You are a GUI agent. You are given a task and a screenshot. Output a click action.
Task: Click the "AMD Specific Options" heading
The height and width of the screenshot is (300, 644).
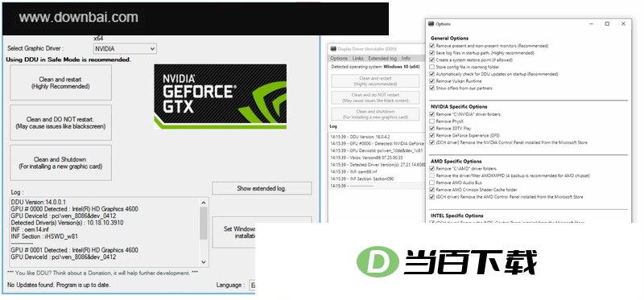point(456,162)
